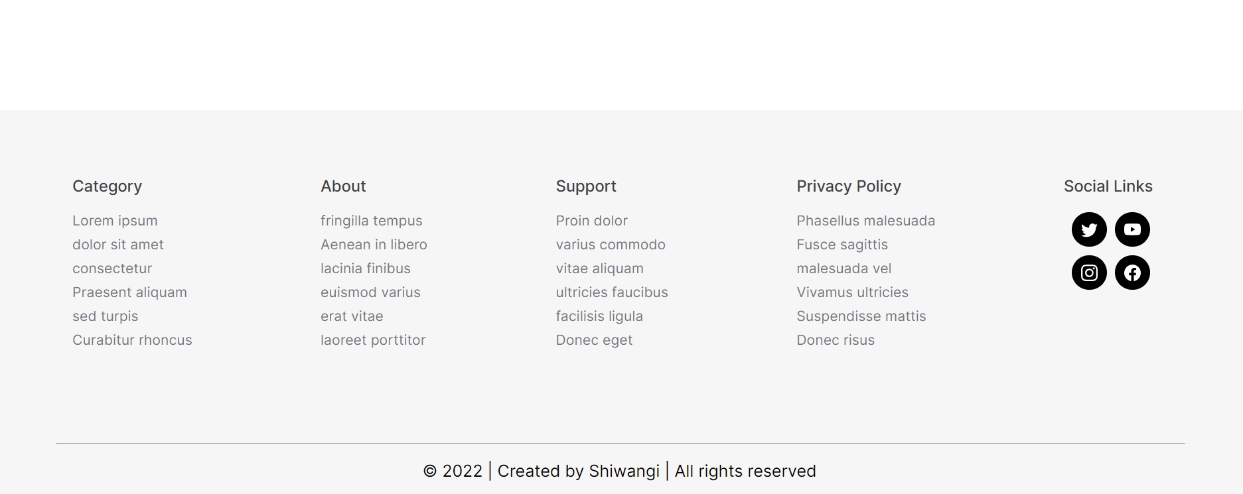The width and height of the screenshot is (1243, 494).
Task: Click 'Curabitur rhoncus' link
Action: point(132,340)
